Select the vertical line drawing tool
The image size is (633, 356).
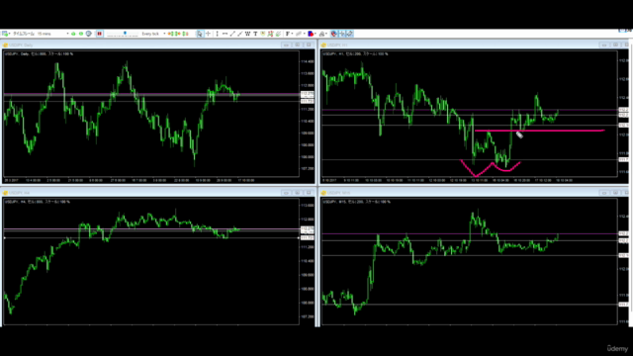(x=218, y=34)
